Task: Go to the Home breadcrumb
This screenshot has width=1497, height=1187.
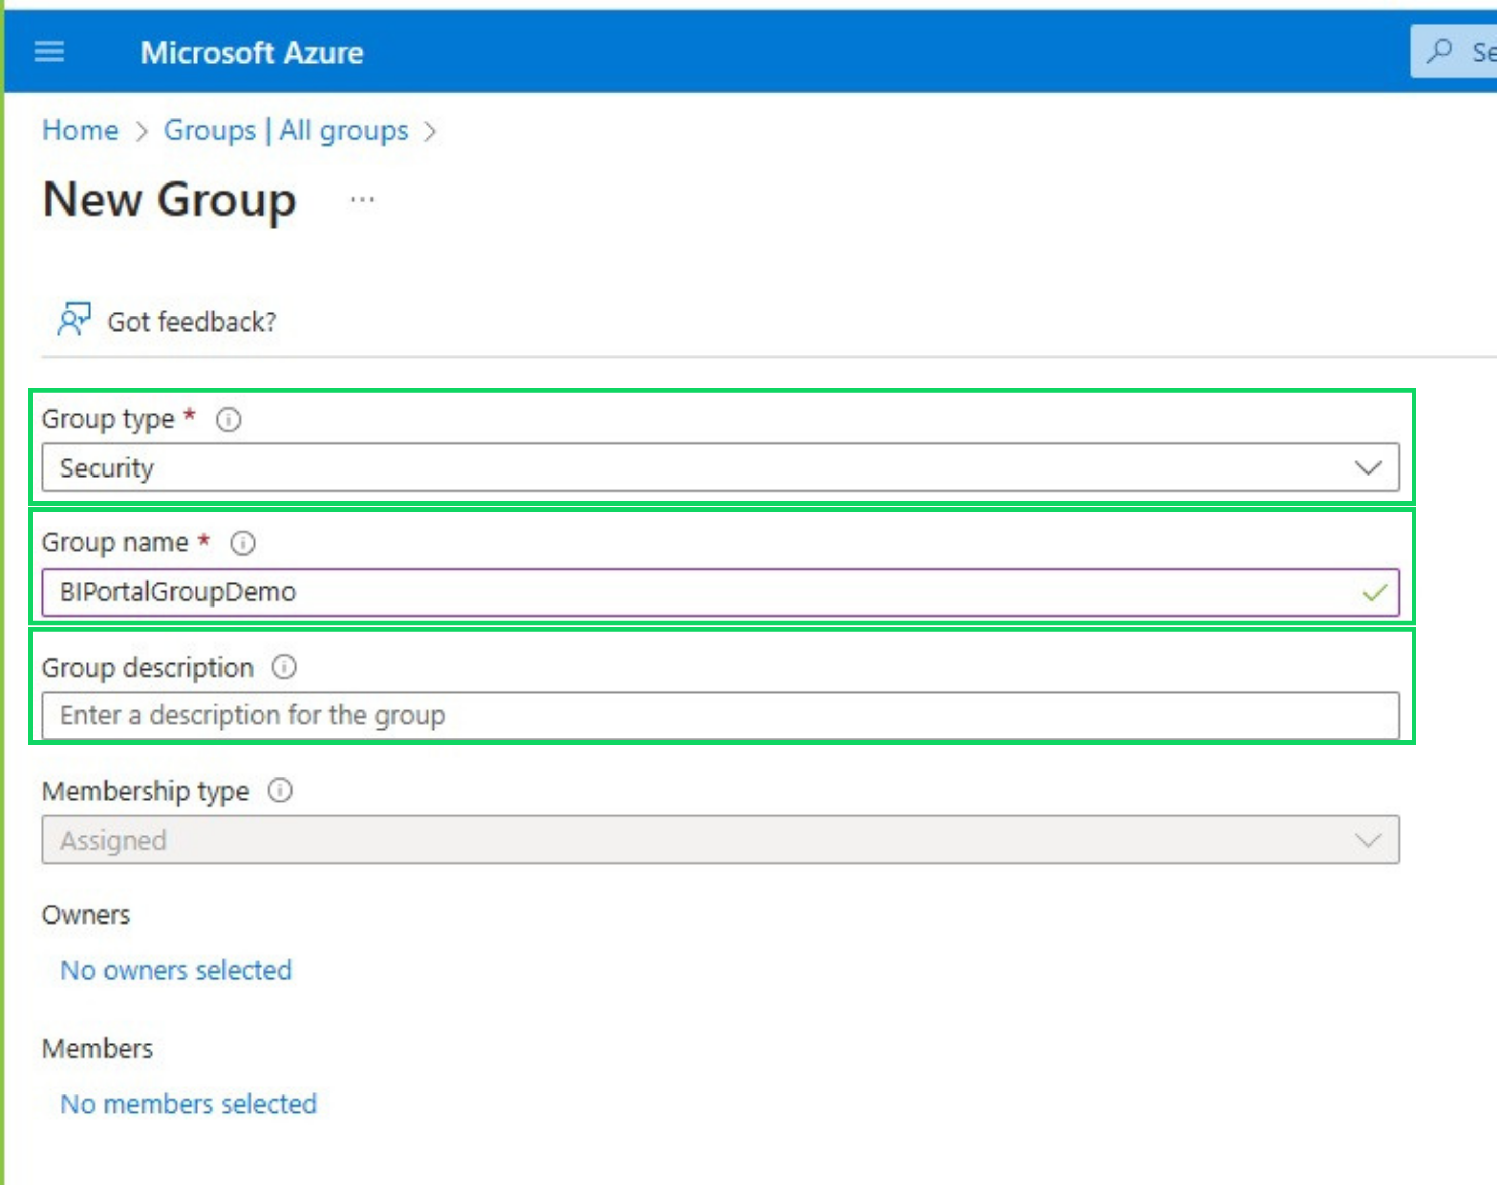Action: (x=80, y=130)
